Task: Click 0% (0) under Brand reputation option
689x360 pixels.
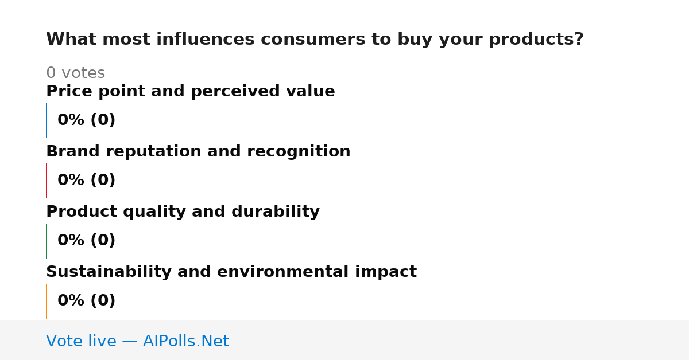Action: click(86, 181)
